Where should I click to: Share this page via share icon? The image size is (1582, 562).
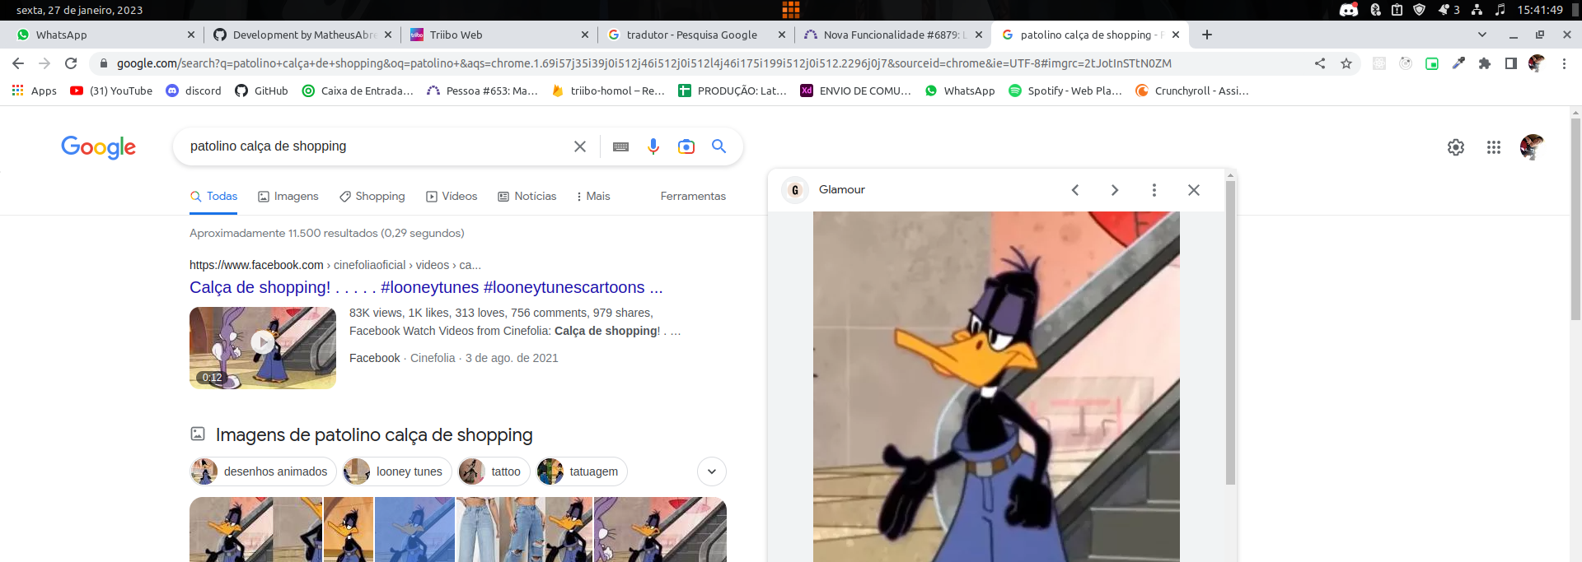point(1320,63)
